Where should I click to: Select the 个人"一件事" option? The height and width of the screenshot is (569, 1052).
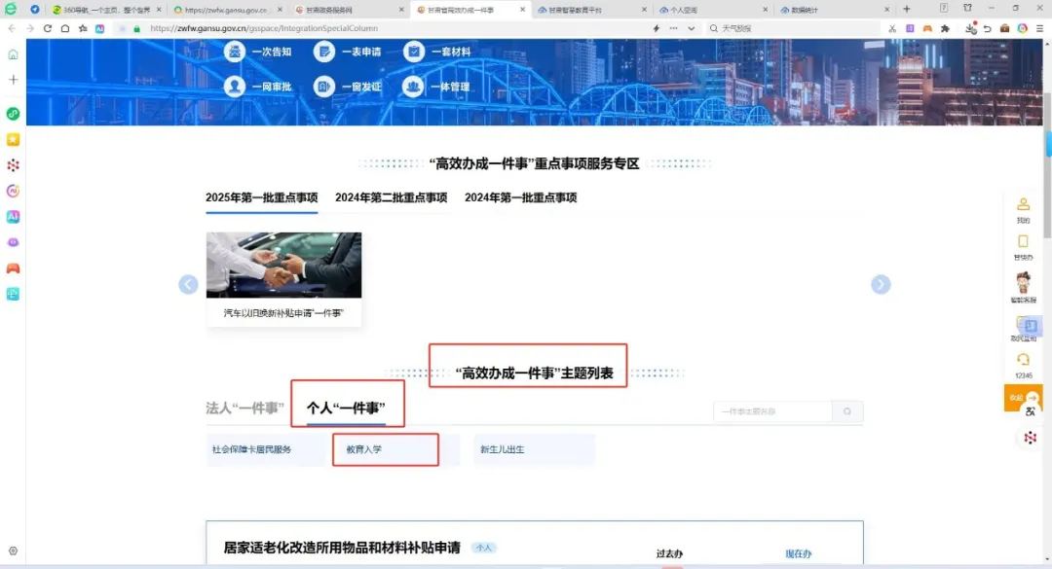pyautogui.click(x=348, y=408)
